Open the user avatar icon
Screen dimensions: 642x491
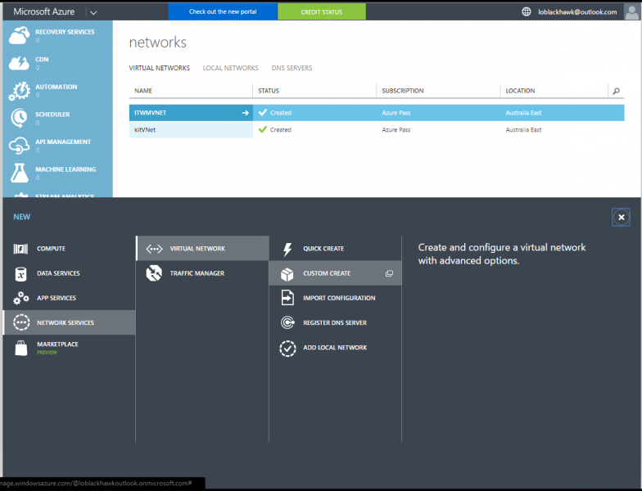point(631,11)
